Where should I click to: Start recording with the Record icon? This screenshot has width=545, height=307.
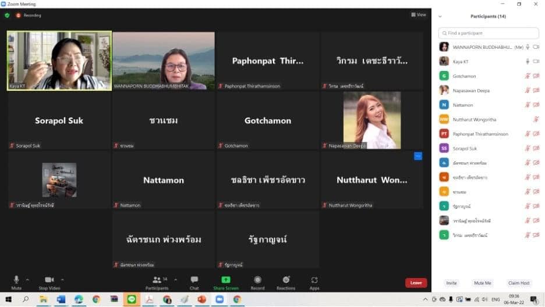click(x=257, y=280)
